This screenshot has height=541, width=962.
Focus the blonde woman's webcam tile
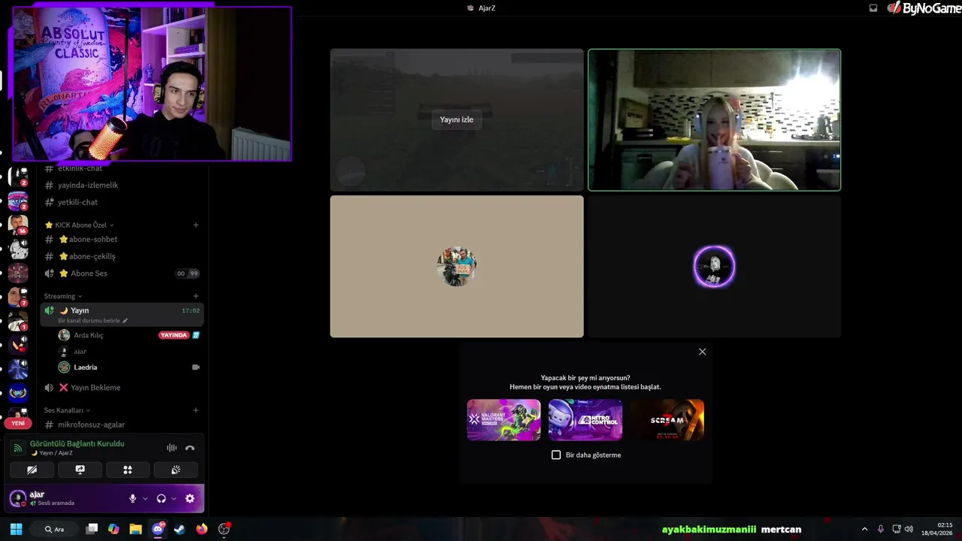click(714, 120)
